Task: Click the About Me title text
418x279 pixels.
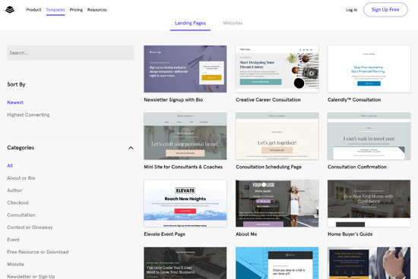Action: [x=246, y=234]
